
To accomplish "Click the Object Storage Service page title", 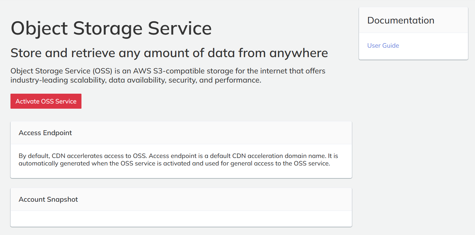I will (111, 28).
